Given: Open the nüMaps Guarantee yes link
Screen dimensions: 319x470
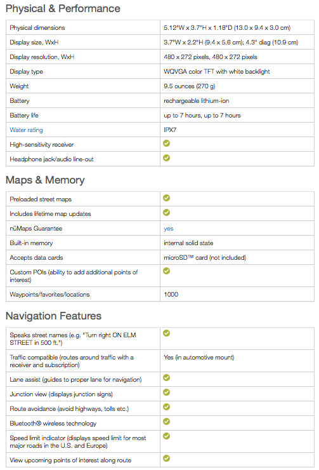Looking at the screenshot, I should (x=169, y=229).
